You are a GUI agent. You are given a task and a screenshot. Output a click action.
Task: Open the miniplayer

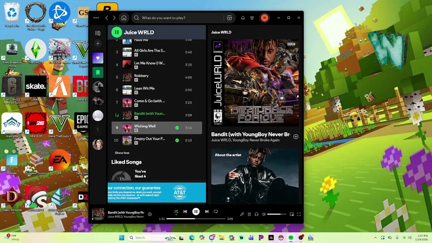coord(292,214)
